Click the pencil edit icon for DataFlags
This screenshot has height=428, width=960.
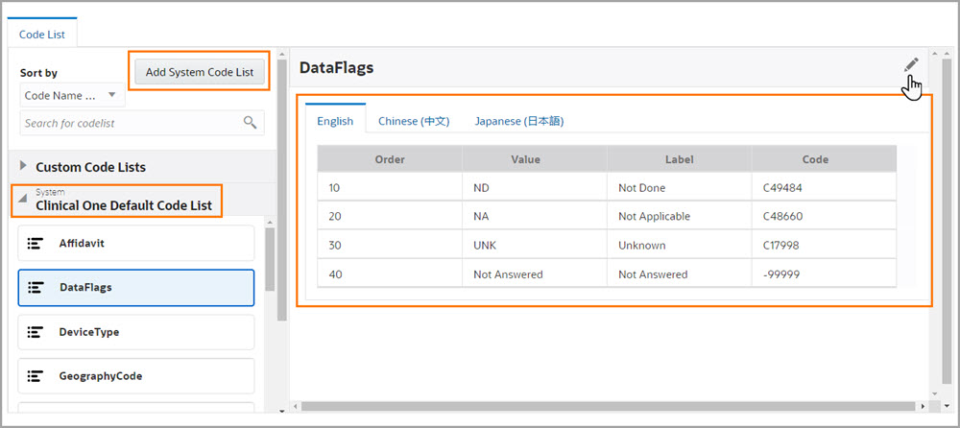coord(911,65)
